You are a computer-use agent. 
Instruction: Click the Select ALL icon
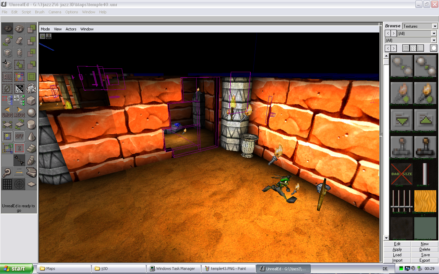pyautogui.click(x=7, y=77)
